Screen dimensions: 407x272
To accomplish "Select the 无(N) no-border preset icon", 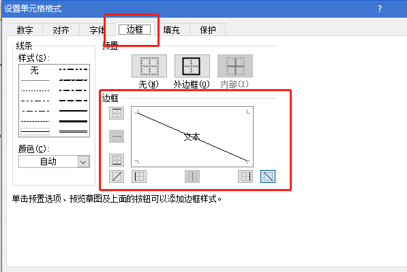I will pos(149,66).
